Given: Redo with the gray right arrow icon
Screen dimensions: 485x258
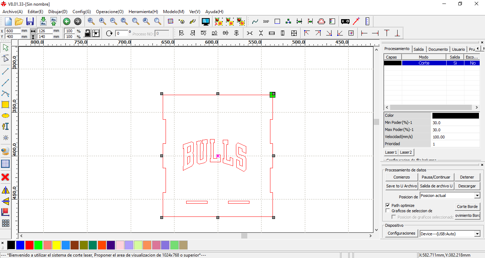Looking at the screenshot, I should coord(77,21).
